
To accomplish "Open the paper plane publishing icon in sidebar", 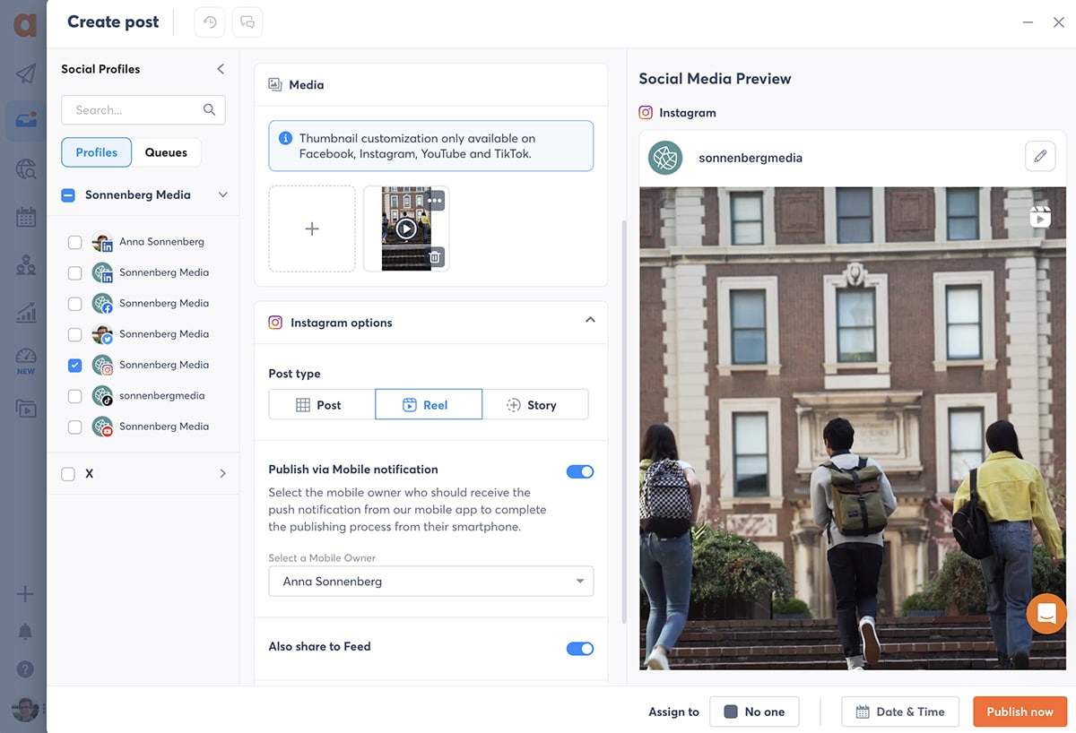I will (x=26, y=73).
